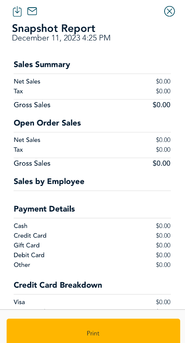185x343 pixels.
Task: Email the snapshot report via envelope icon
Action: 32,11
